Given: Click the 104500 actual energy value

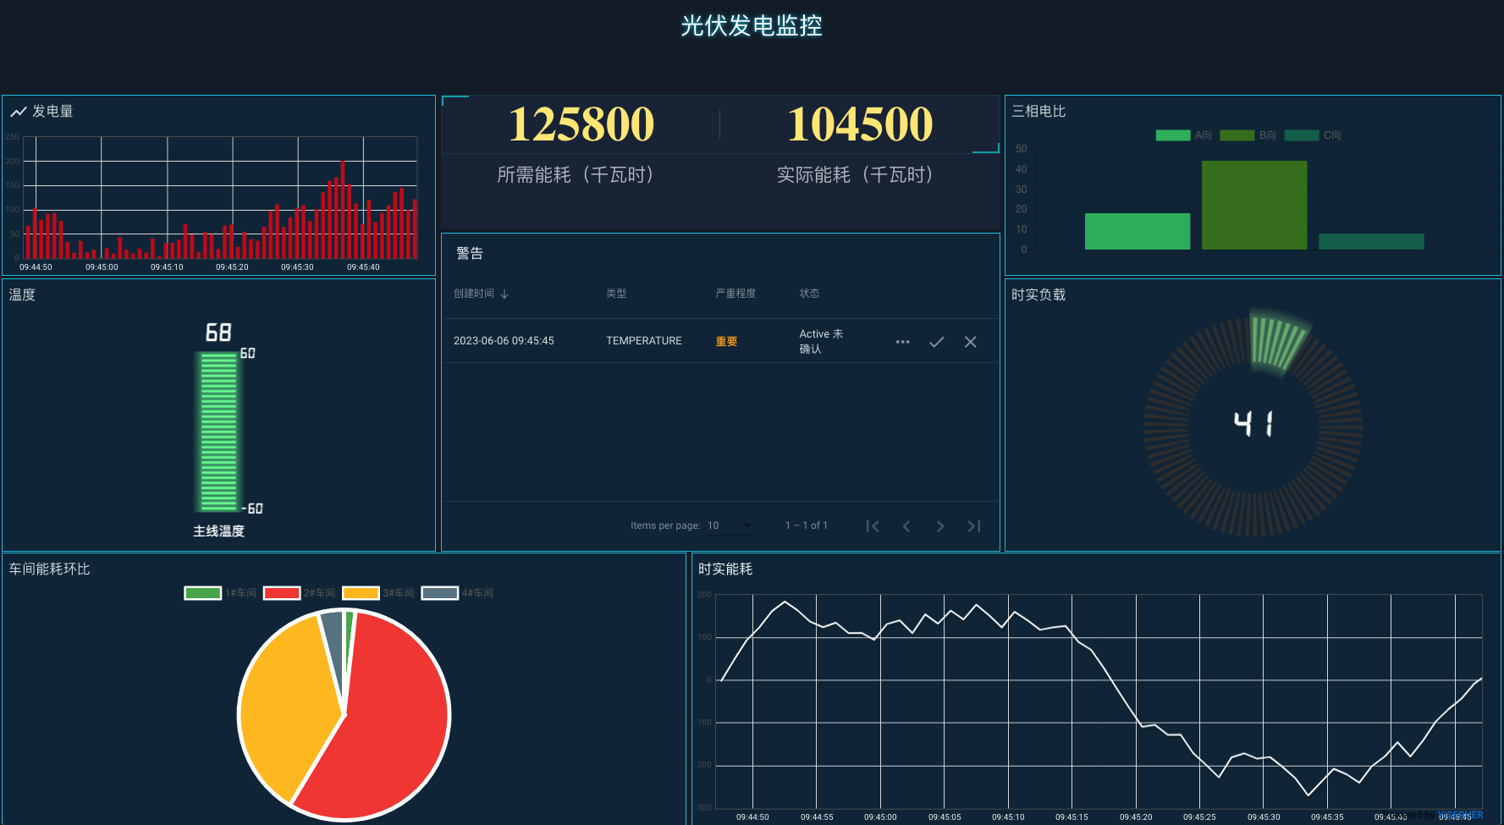Looking at the screenshot, I should coord(860,124).
